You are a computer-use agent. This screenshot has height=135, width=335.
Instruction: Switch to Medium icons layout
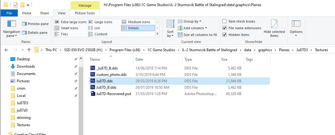tap(136, 22)
